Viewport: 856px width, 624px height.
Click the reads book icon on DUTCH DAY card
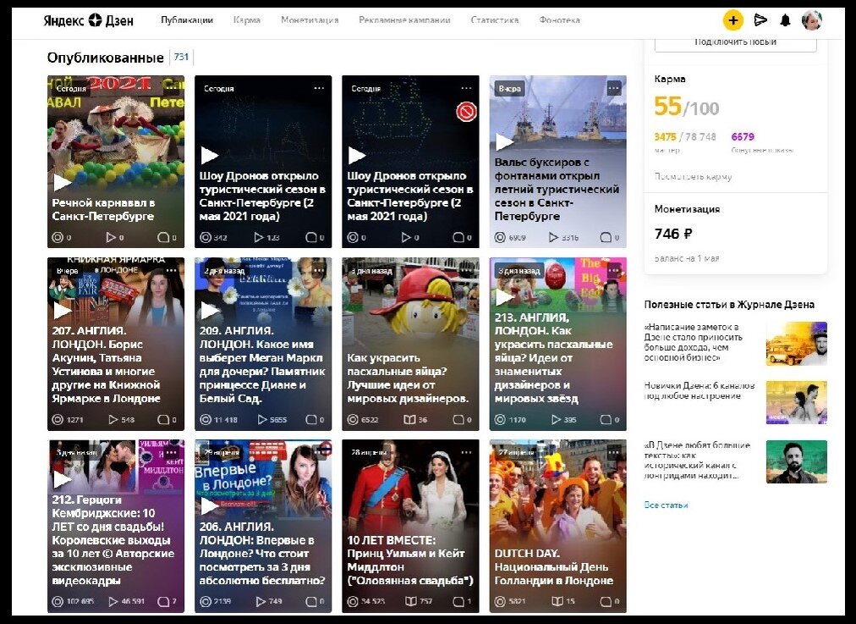(x=557, y=602)
